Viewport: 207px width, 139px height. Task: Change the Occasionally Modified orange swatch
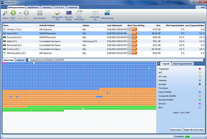coord(200,96)
